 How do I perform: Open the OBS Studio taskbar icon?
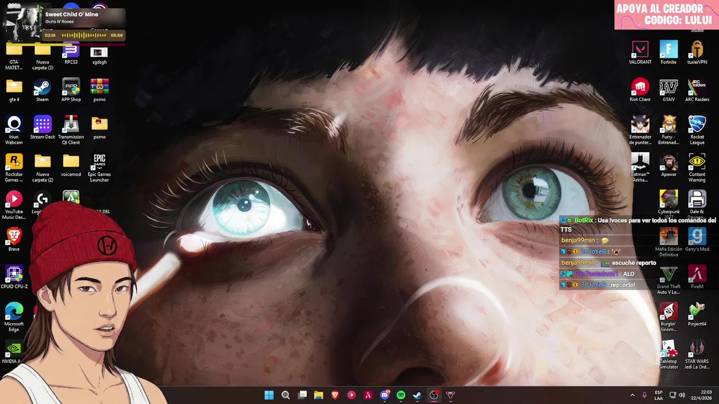(434, 395)
